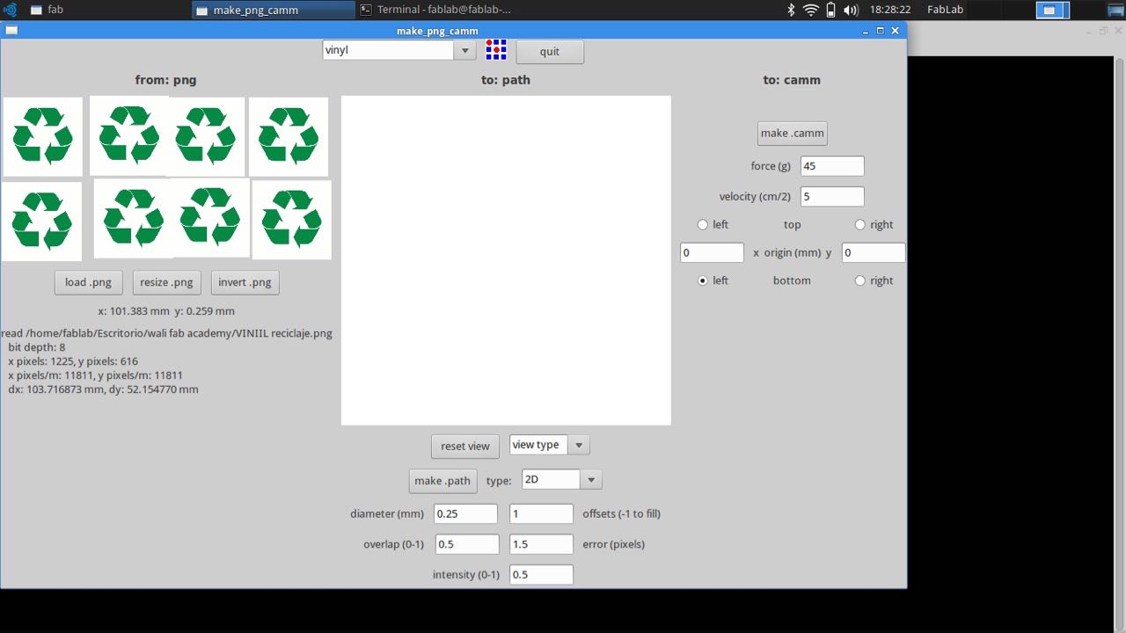Click the 'to: camm' heading
The width and height of the screenshot is (1126, 633).
[792, 80]
